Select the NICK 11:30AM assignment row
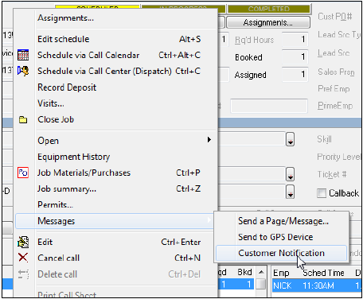Viewport: 363px width, 299px height. click(317, 285)
